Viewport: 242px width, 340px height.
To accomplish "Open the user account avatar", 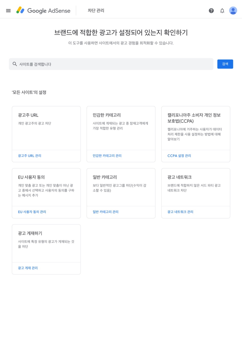I will (233, 11).
